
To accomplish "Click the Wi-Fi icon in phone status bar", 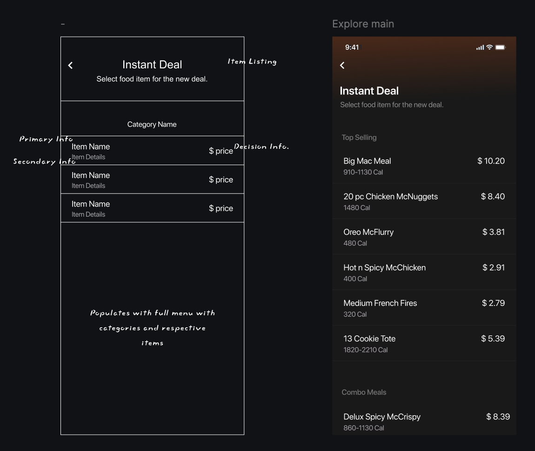I will (x=489, y=47).
